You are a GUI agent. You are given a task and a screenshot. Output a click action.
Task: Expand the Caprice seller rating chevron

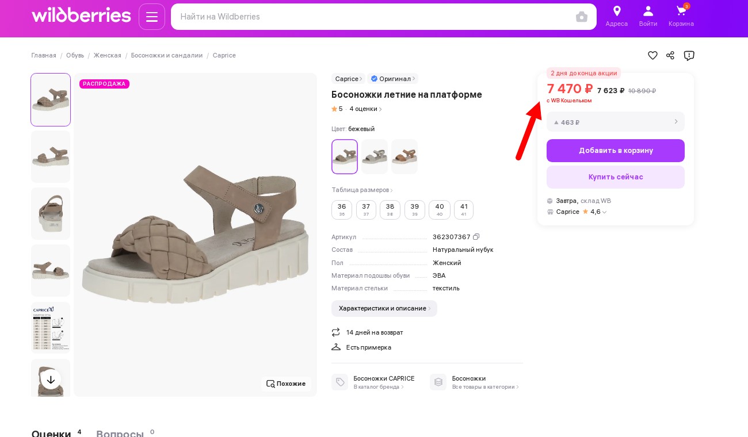click(604, 212)
